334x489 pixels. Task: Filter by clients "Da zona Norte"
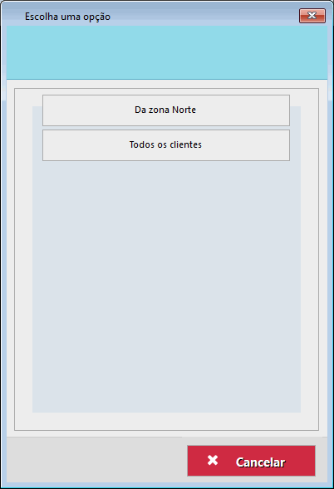tap(166, 110)
